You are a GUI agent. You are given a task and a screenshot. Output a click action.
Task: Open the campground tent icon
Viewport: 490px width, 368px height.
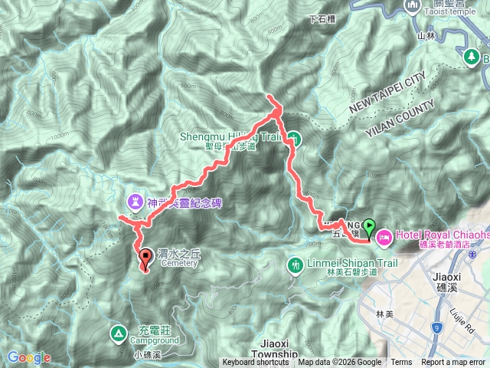(119, 334)
